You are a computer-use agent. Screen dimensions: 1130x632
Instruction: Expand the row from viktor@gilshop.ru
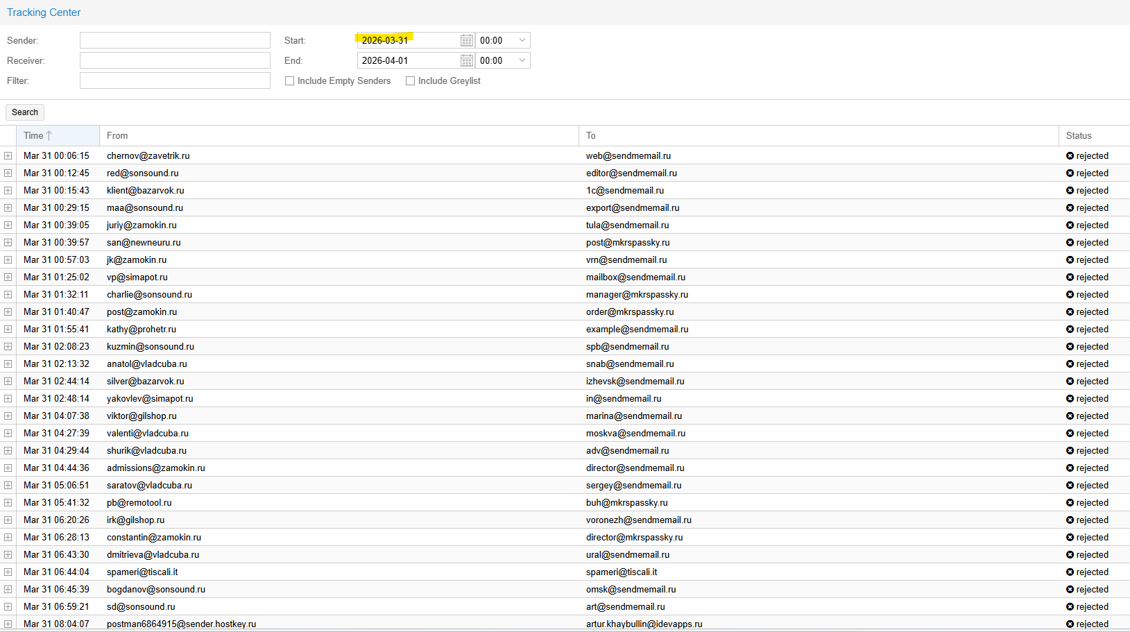[x=8, y=416]
